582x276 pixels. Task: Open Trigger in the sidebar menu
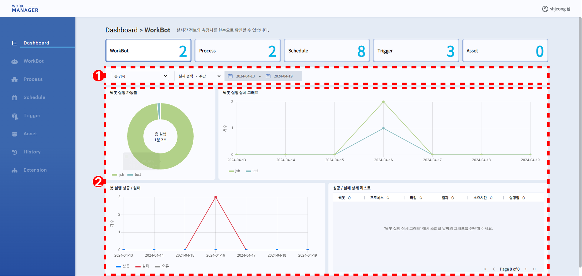[32, 116]
